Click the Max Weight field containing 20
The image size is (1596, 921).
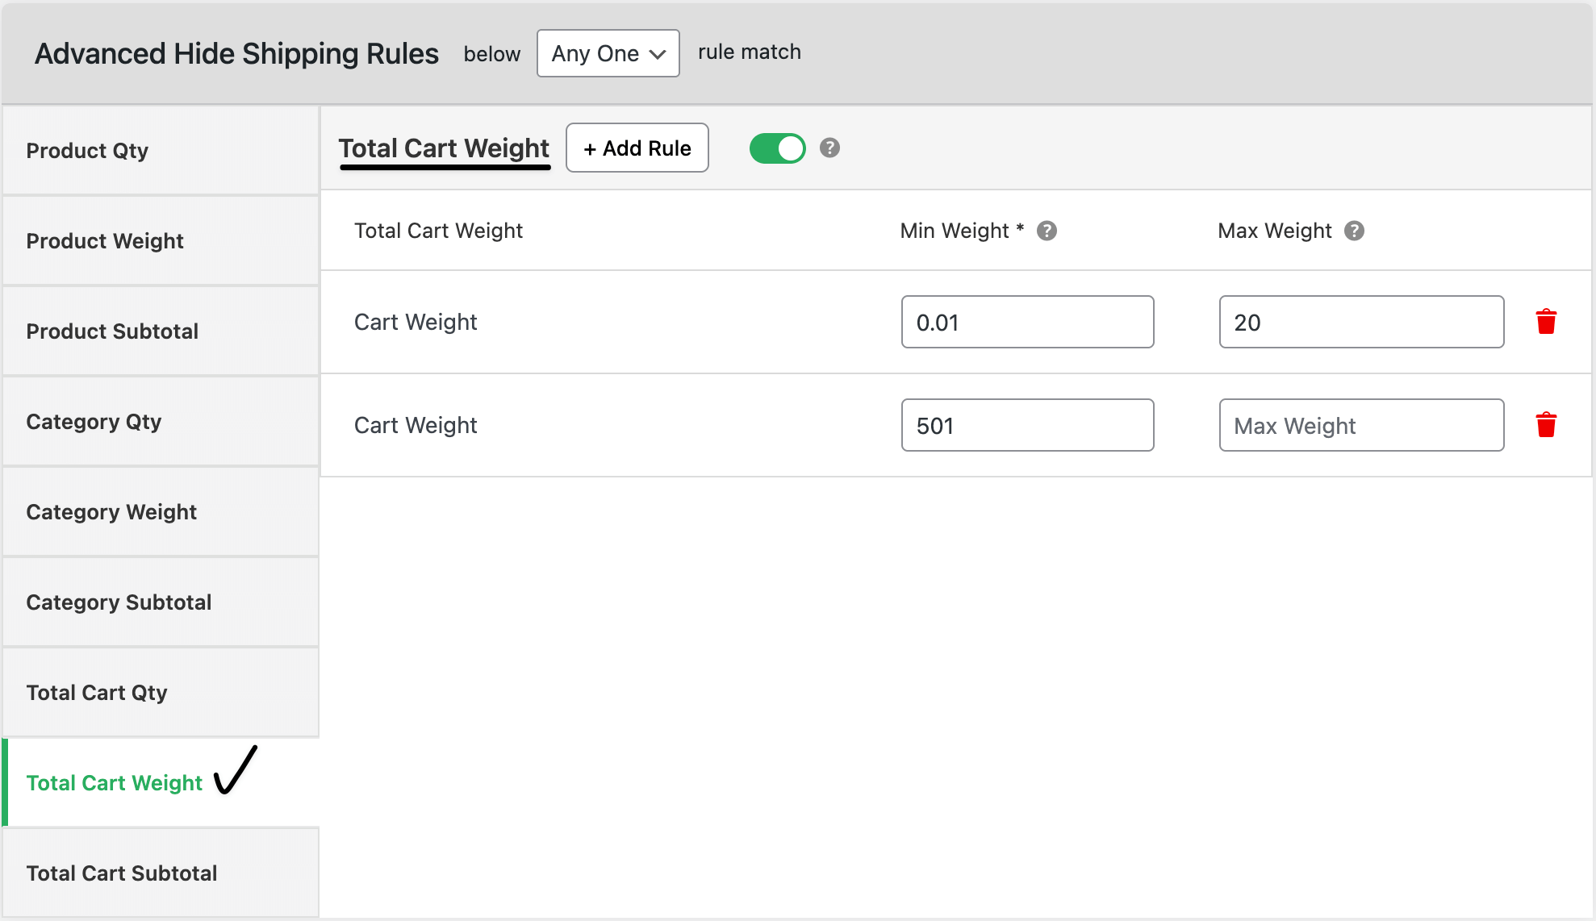[x=1360, y=322]
